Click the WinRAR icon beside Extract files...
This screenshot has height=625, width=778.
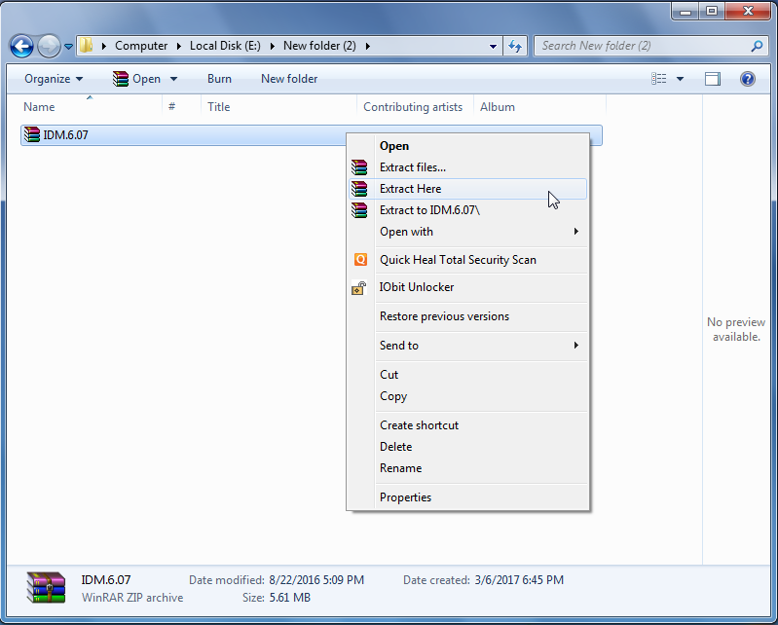(359, 167)
